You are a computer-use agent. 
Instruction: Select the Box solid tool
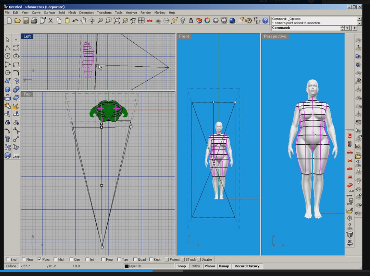coord(8,89)
